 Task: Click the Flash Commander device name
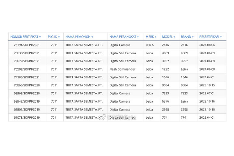coord(122,69)
